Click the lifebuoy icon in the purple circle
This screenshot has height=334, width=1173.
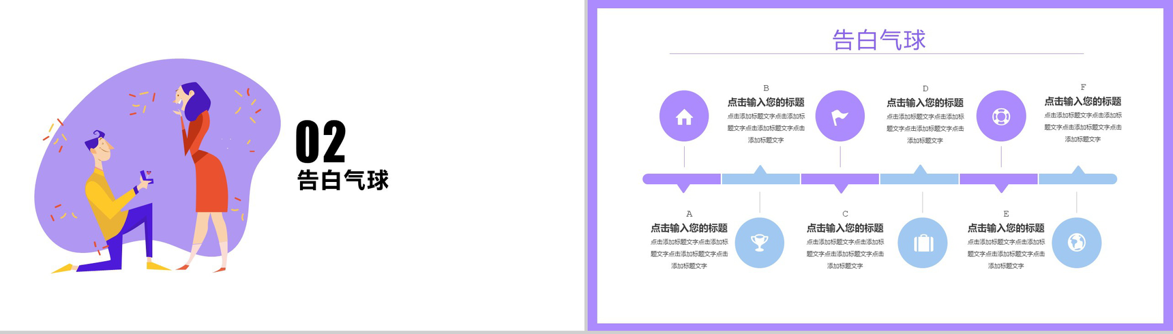[1000, 117]
